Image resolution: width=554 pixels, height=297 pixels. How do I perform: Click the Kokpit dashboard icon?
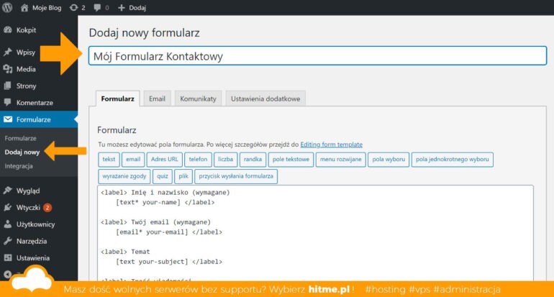(8, 30)
